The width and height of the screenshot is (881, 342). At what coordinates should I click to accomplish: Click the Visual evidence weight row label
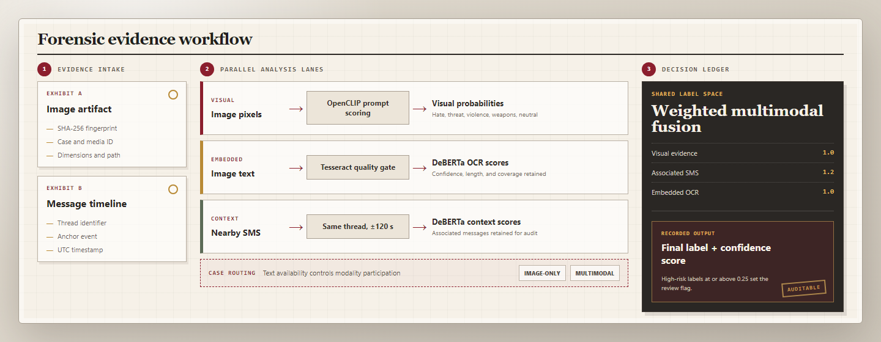point(674,153)
